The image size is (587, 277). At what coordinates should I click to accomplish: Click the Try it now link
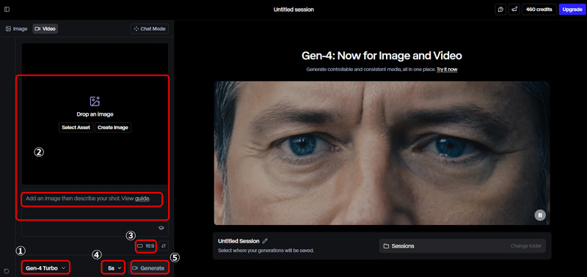coord(447,70)
